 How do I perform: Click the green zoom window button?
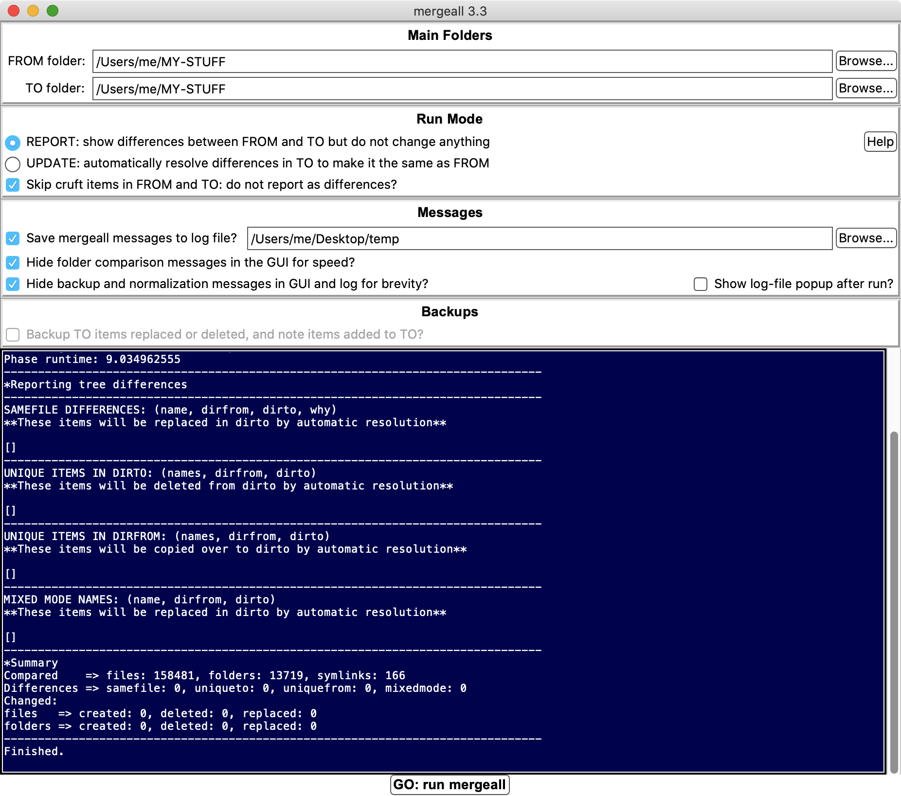click(53, 11)
